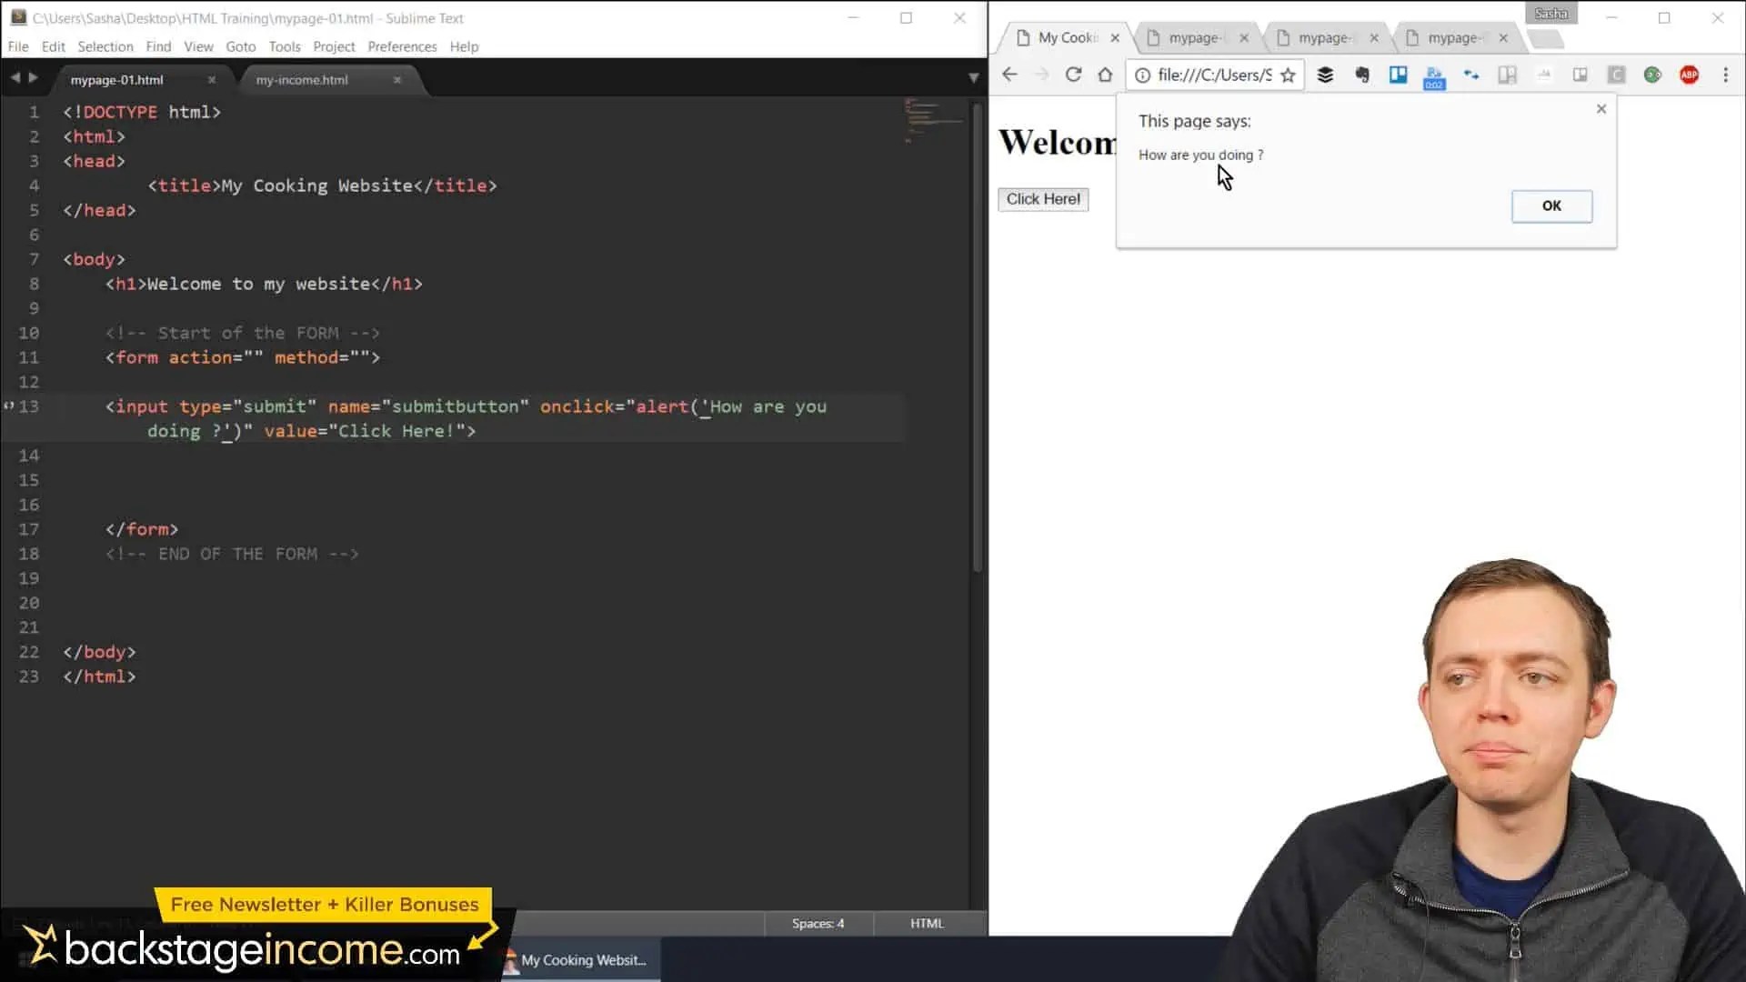Bookmark page with the star icon
The image size is (1746, 982).
[x=1288, y=75]
